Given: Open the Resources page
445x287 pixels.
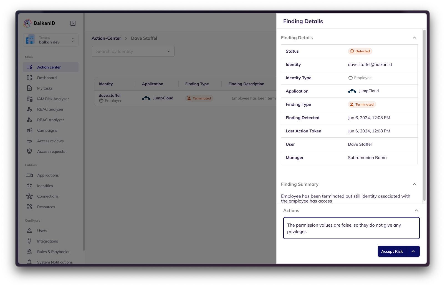Looking at the screenshot, I should (x=50, y=207).
